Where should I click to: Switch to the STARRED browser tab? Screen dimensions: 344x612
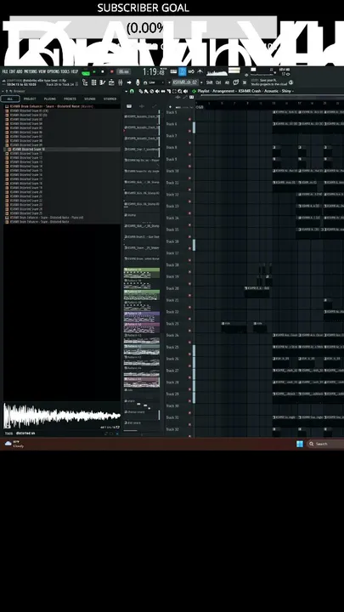pos(110,99)
